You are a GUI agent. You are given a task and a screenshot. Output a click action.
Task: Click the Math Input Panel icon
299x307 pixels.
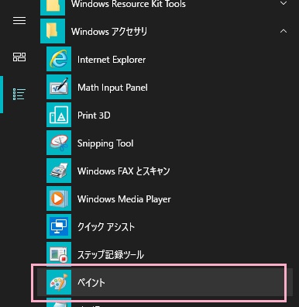59,87
